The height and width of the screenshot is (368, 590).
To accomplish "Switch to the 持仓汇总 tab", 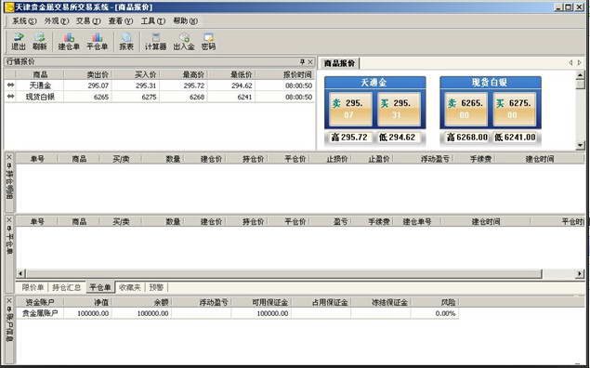I will (x=66, y=287).
